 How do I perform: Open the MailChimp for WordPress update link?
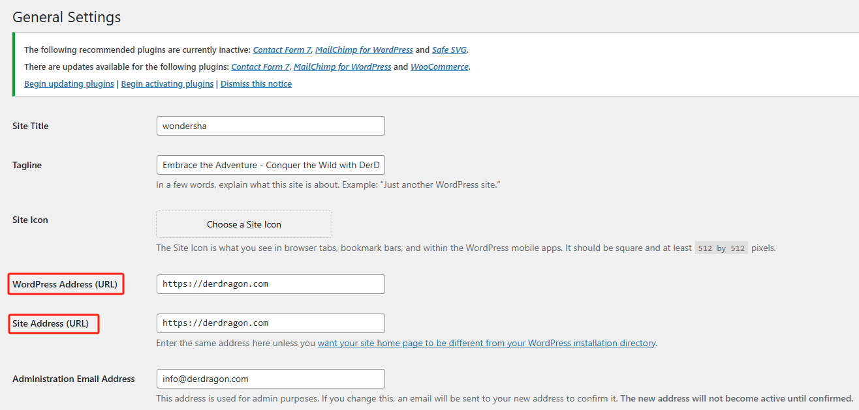click(x=342, y=66)
